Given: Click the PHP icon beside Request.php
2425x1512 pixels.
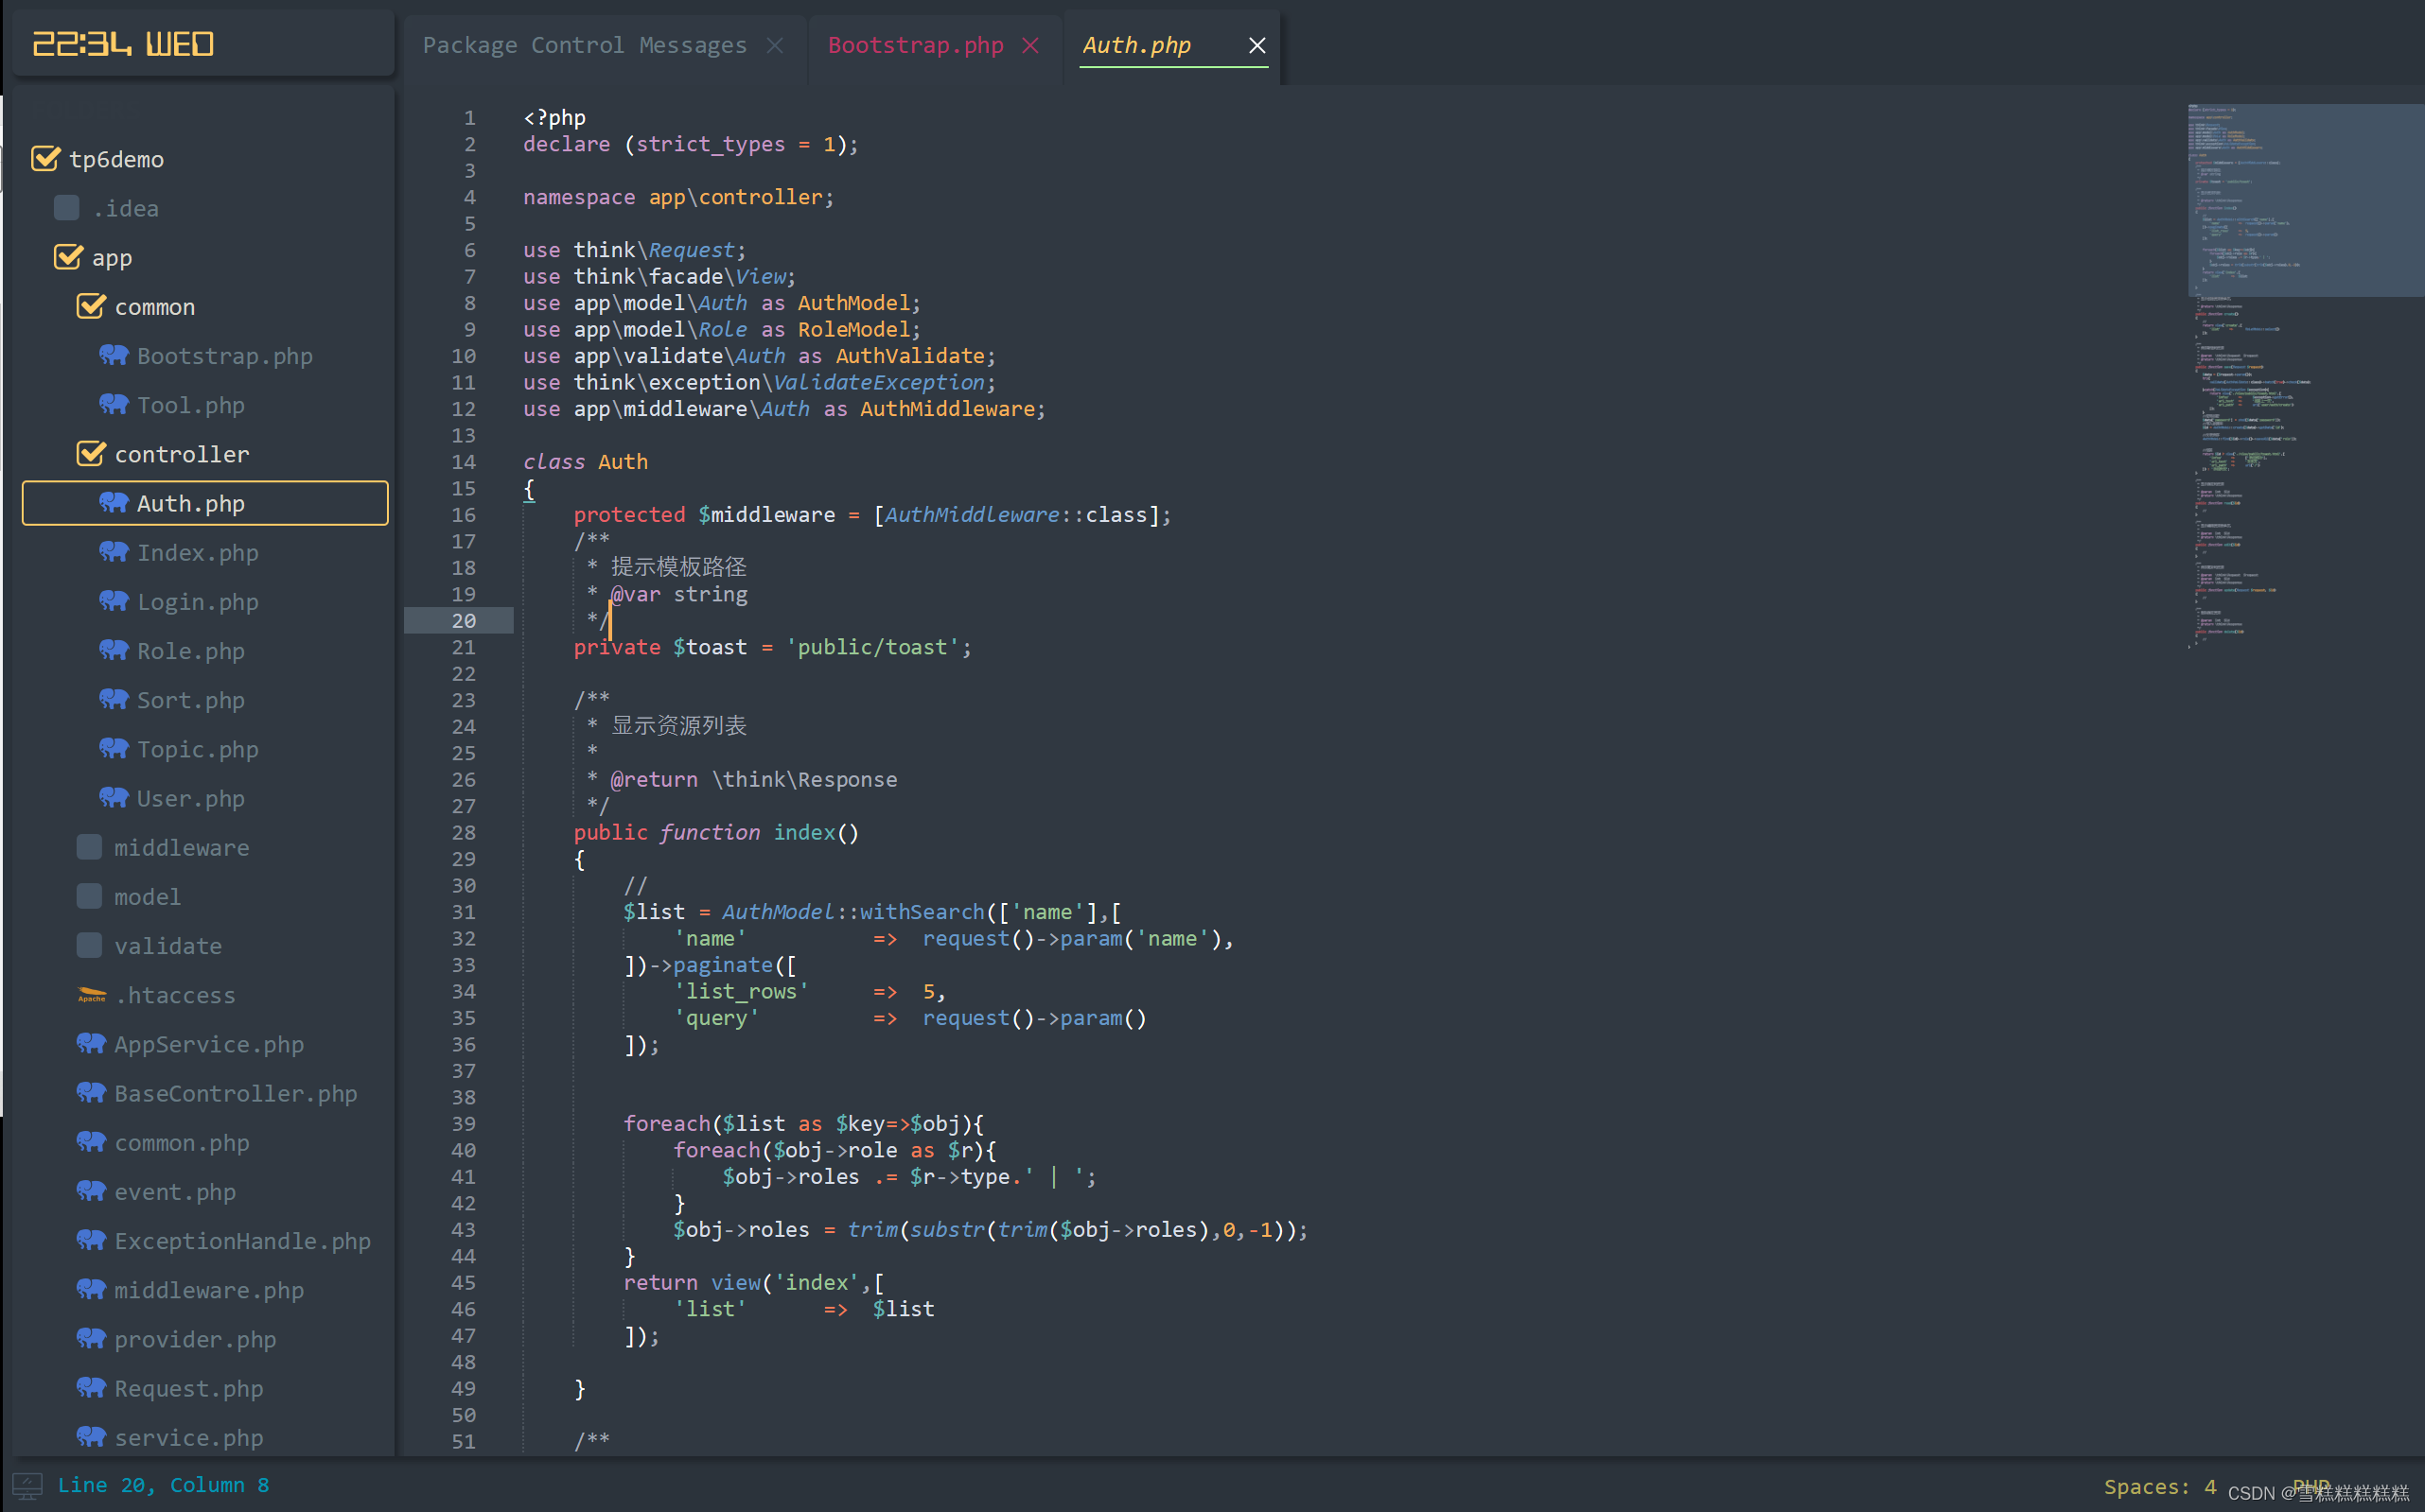Looking at the screenshot, I should pyautogui.click(x=91, y=1387).
